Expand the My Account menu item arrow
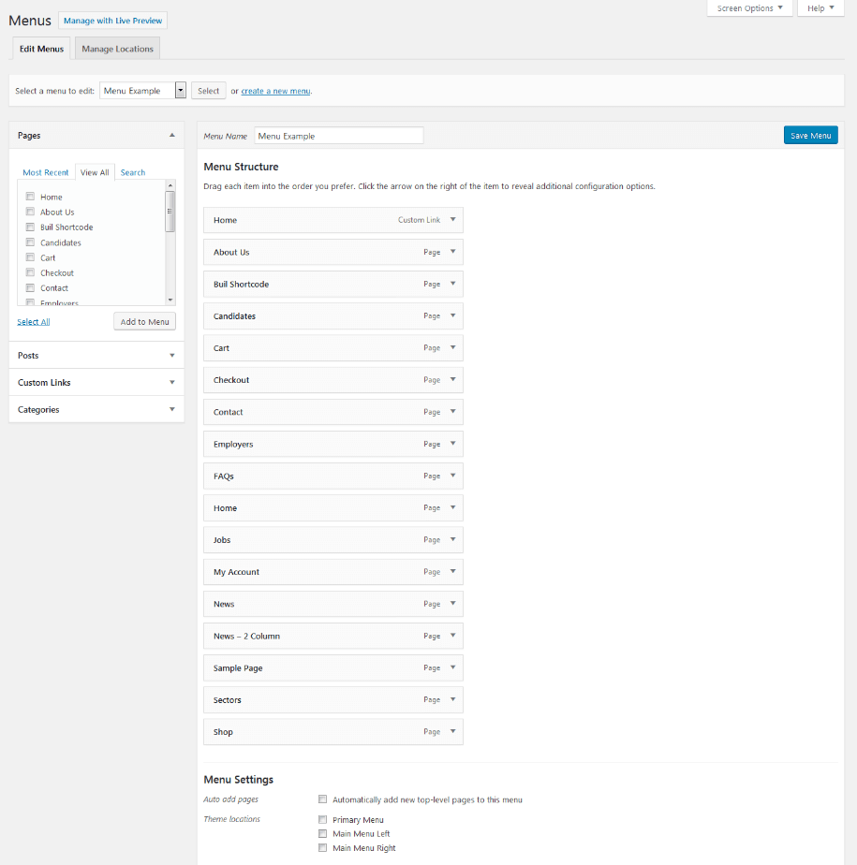Screen dimensions: 857x865 pyautogui.click(x=452, y=571)
